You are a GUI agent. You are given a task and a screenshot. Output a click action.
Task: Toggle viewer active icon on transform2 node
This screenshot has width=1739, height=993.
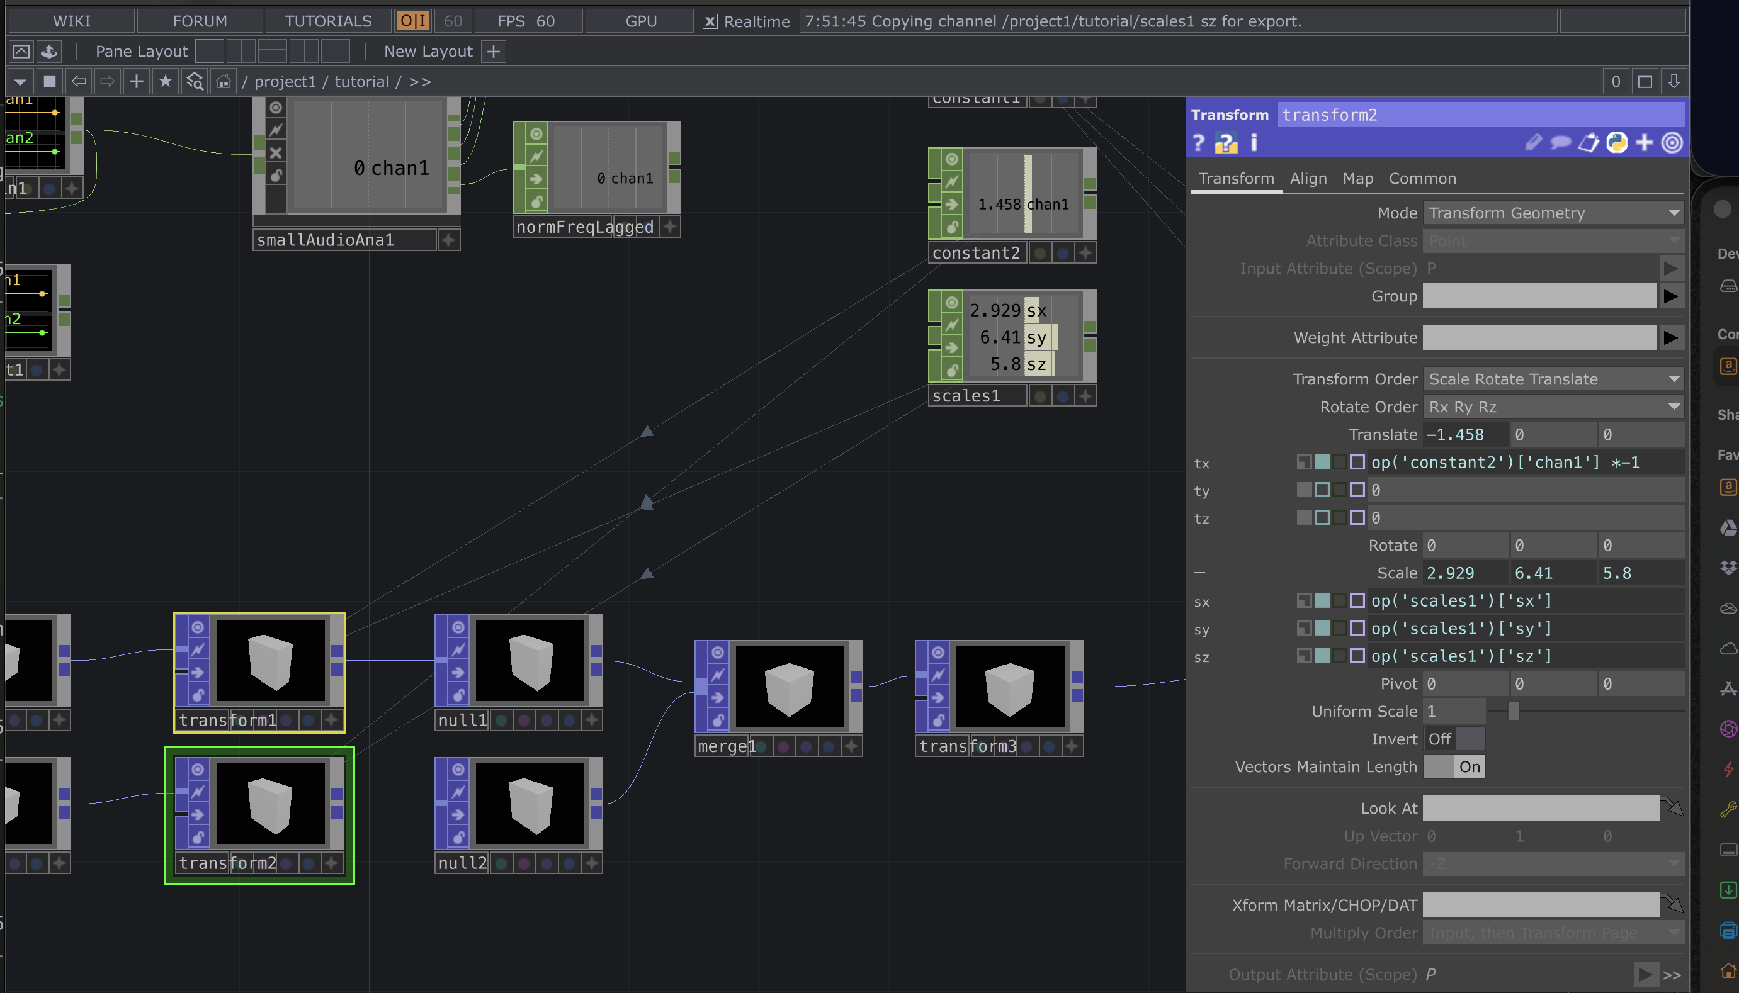(x=198, y=770)
